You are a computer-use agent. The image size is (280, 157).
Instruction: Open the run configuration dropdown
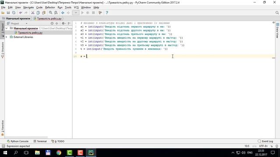point(76,13)
